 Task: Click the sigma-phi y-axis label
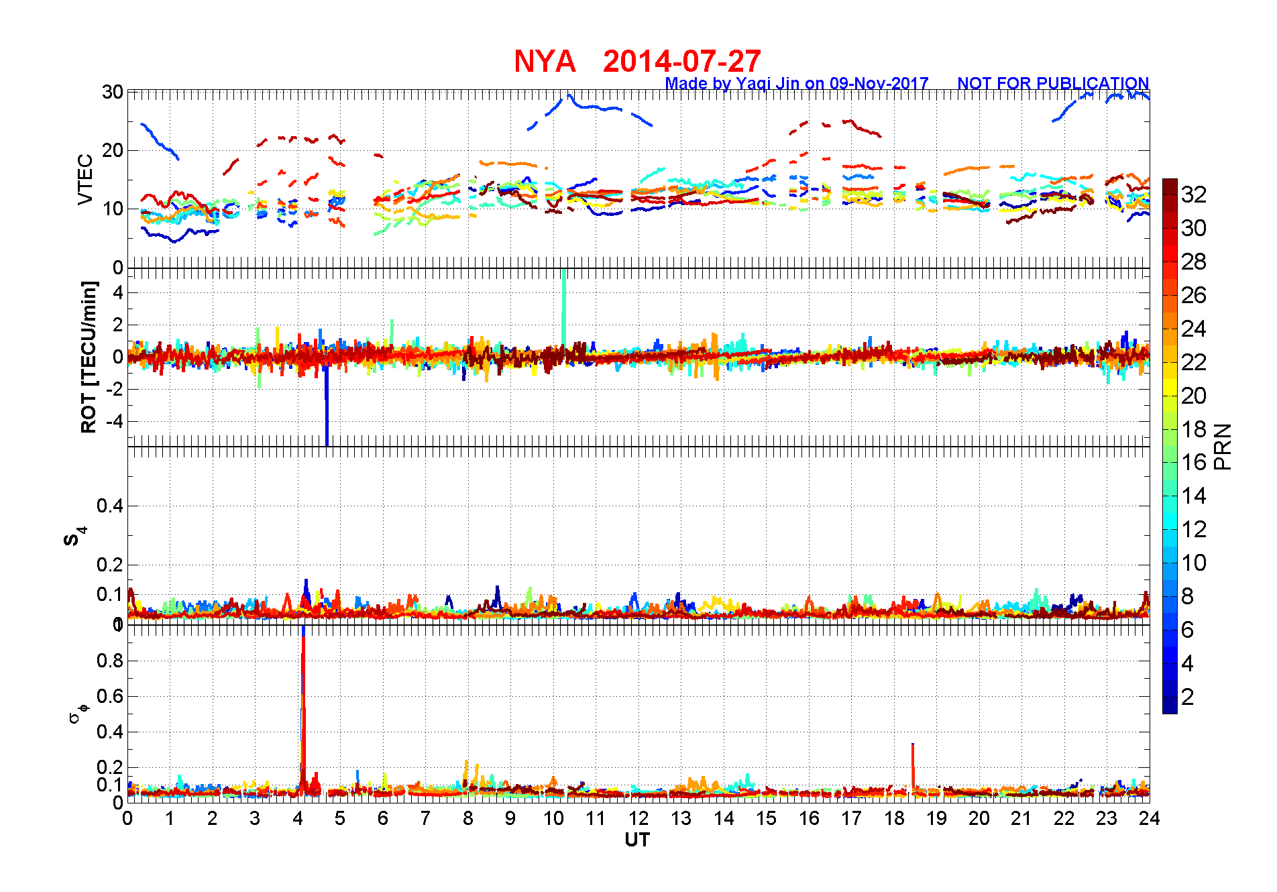click(78, 713)
